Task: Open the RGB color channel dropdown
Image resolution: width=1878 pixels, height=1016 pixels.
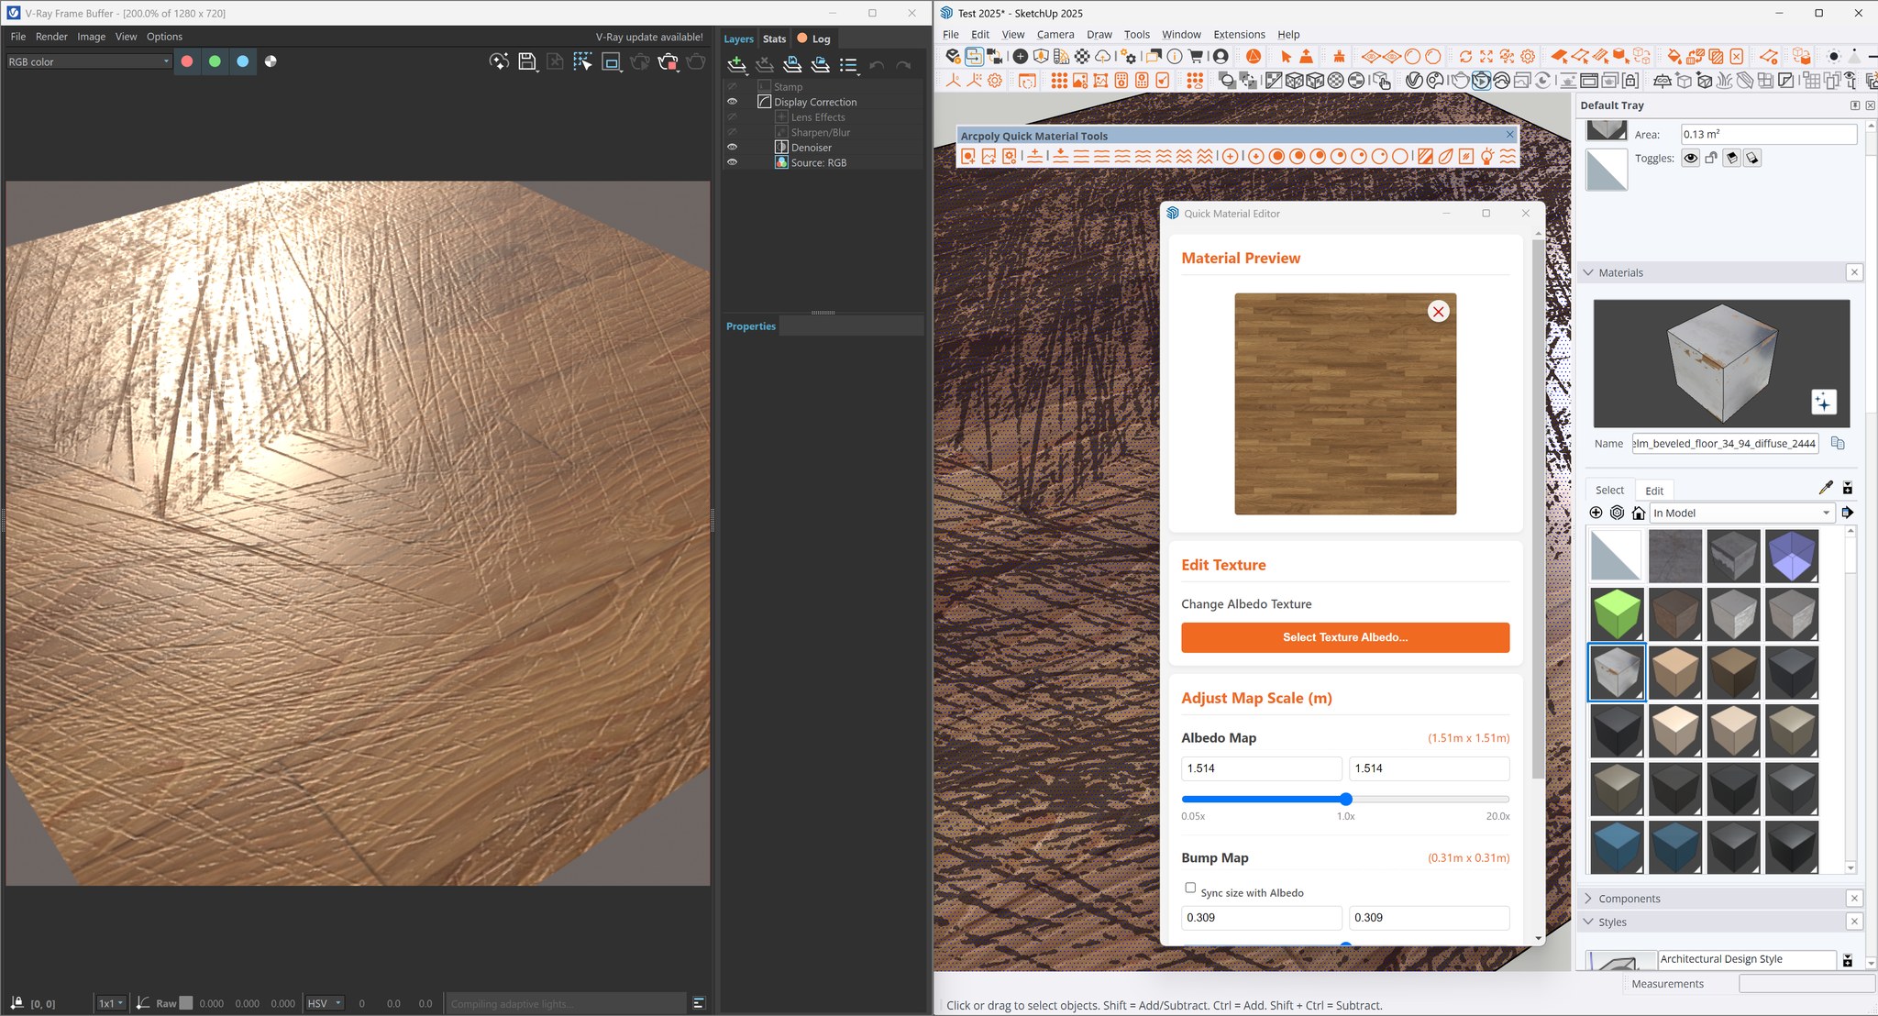Action: point(88,61)
